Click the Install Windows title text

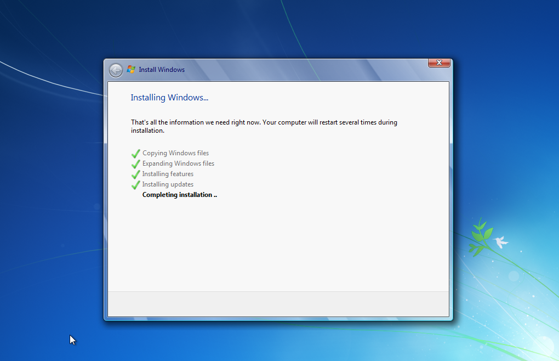click(x=162, y=70)
